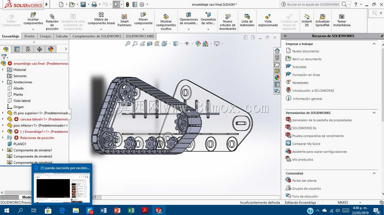Screen dimensions: 384x215
Task: Click Tomar instantánea camera icon
Action: click(x=342, y=17)
